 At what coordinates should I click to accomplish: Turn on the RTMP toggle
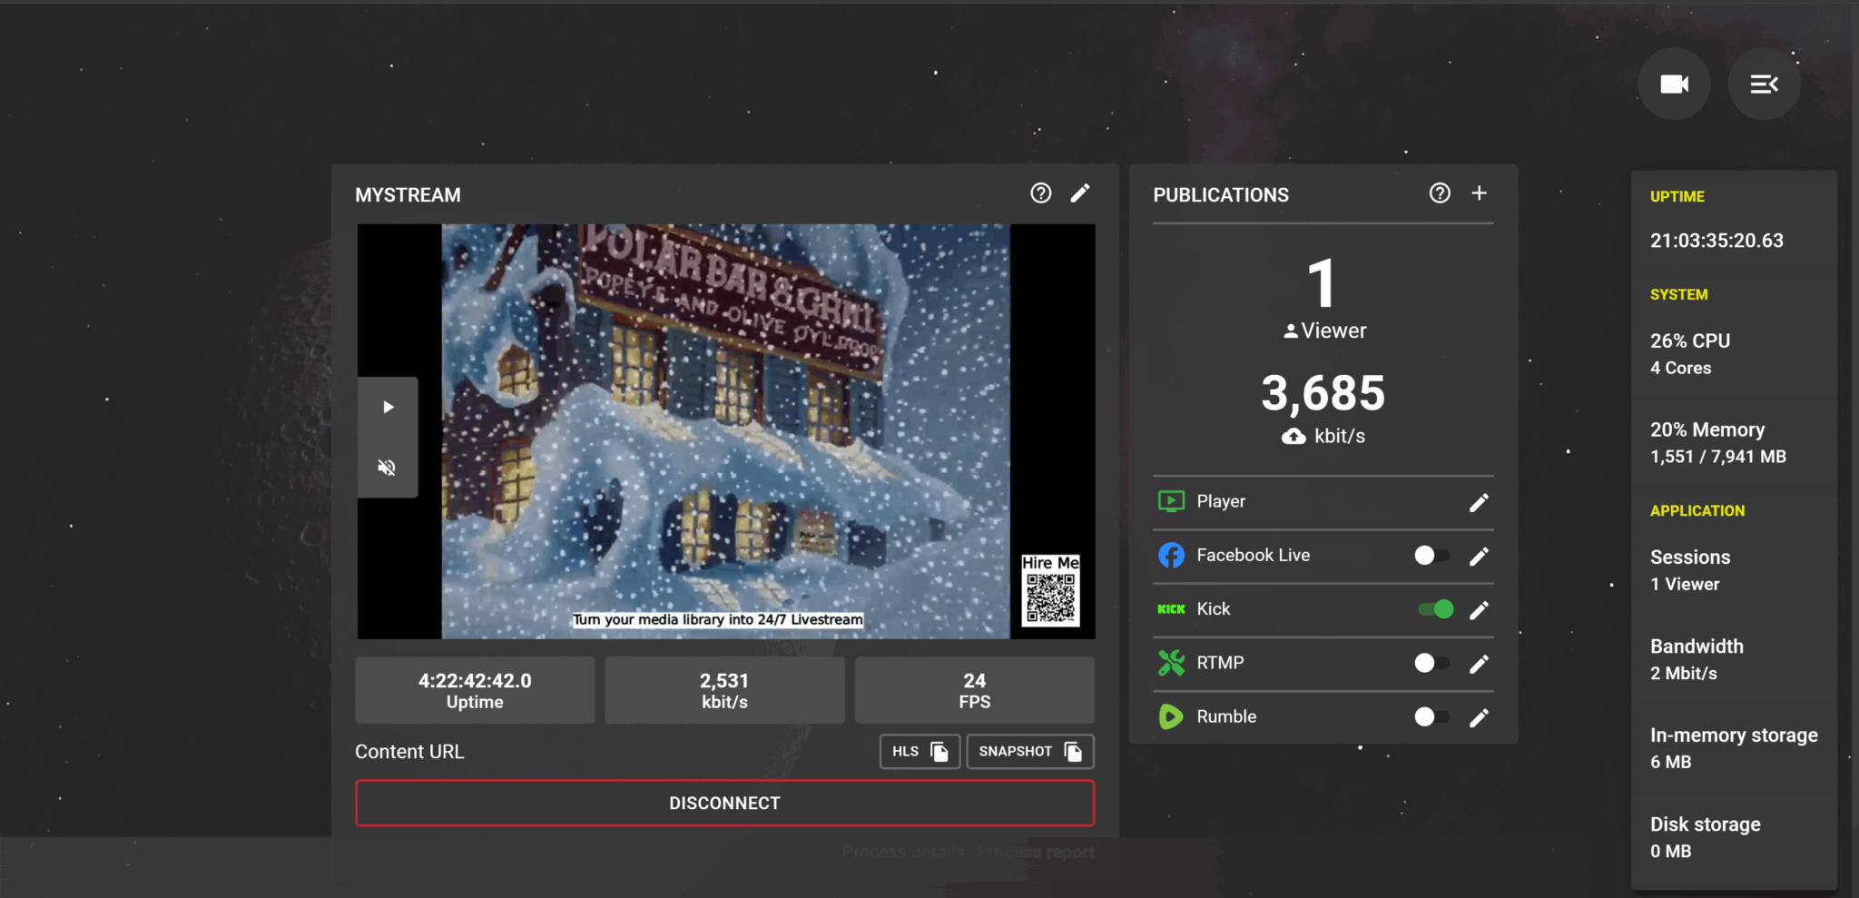(x=1431, y=664)
